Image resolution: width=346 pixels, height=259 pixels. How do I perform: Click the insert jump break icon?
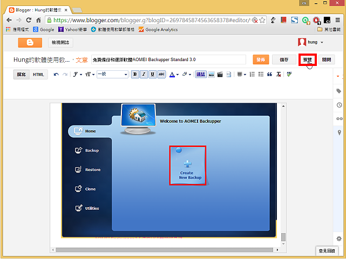[229, 75]
